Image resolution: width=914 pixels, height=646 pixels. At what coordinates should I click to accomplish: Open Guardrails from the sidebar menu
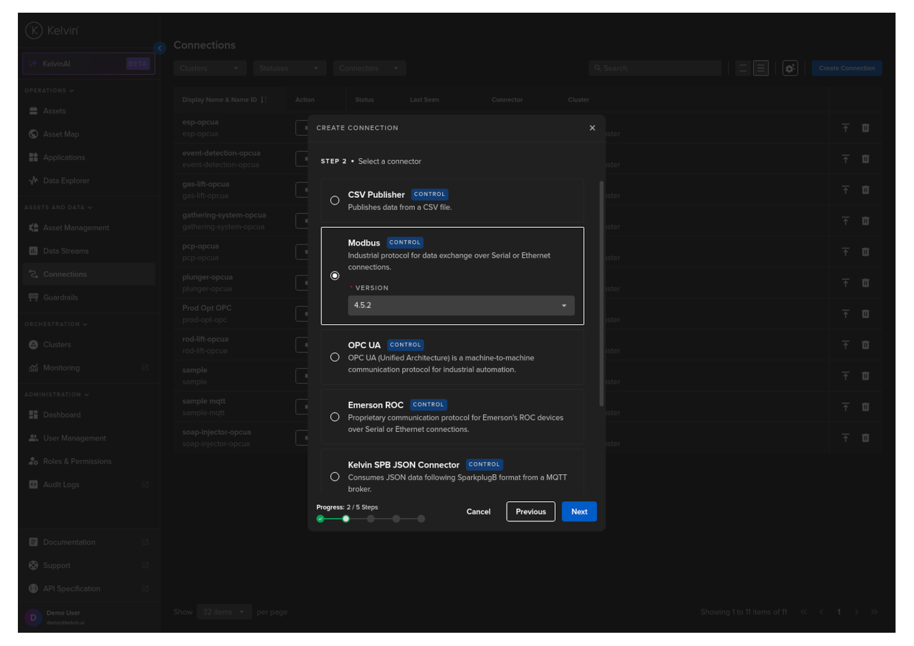(x=61, y=298)
